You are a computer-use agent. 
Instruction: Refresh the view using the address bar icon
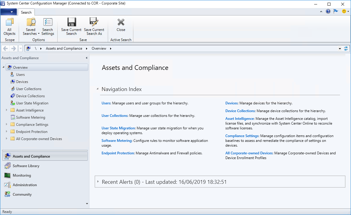click(346, 48)
